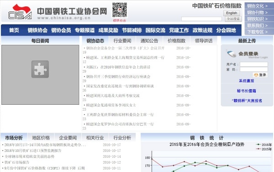Open 钢铁协会 navigation menu

(x=37, y=30)
